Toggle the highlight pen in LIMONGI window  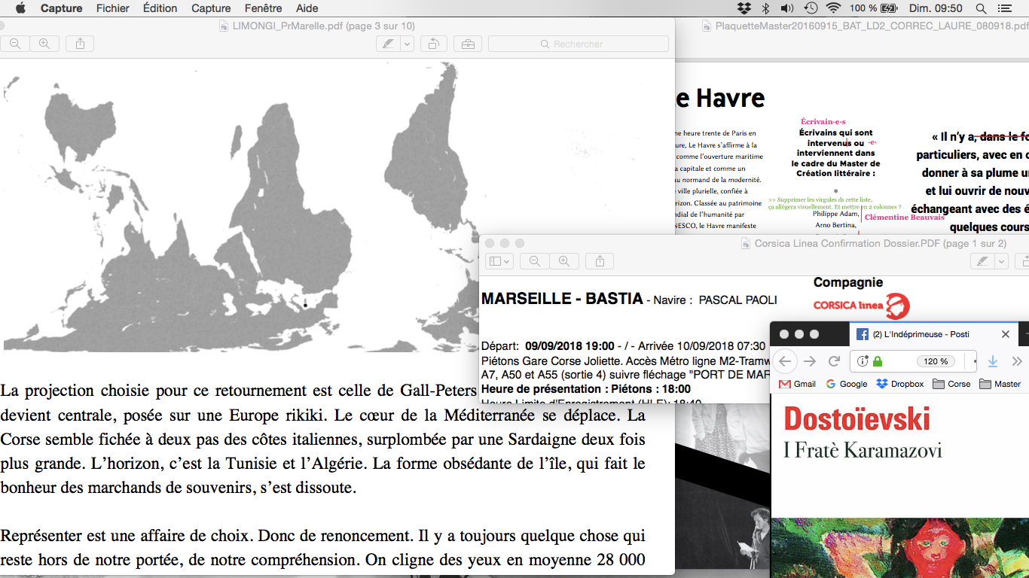tap(388, 44)
